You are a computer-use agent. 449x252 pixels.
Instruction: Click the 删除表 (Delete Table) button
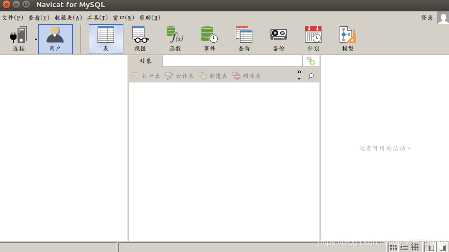click(x=247, y=76)
